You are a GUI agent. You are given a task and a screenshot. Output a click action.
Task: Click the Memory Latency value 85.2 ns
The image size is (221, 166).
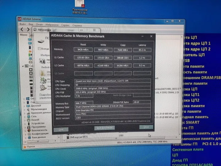click(142, 50)
